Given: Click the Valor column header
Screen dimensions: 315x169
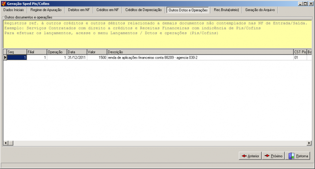Looking at the screenshot, I should pyautogui.click(x=97, y=52).
